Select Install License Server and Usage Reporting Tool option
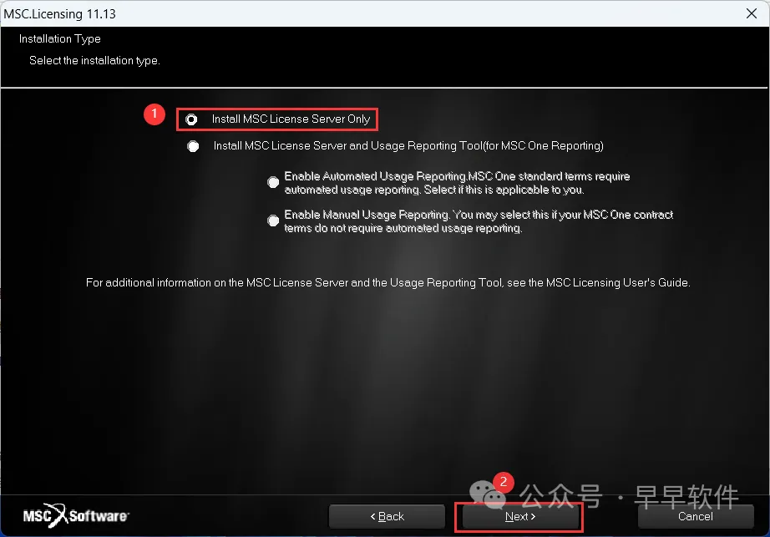 click(x=193, y=146)
